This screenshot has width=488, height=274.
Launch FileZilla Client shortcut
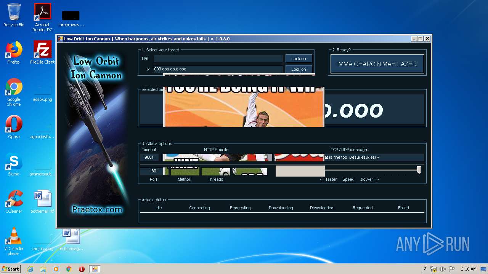pos(42,53)
